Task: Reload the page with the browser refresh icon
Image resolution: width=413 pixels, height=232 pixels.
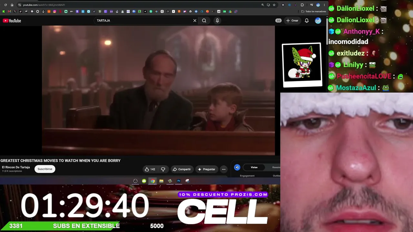Action: 5,5
